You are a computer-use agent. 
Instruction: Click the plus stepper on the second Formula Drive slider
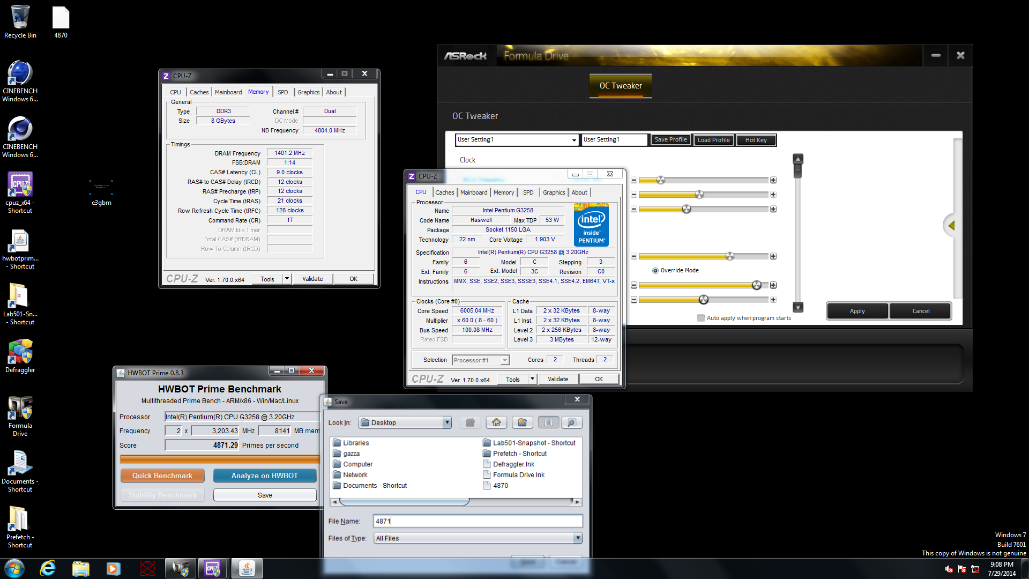[773, 195]
